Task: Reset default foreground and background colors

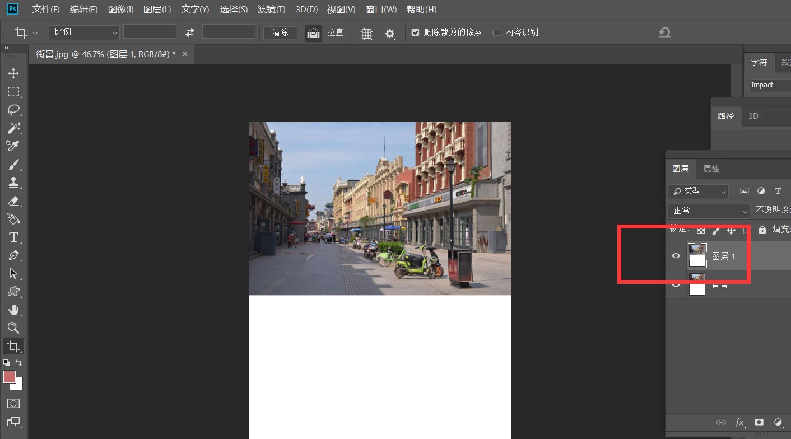Action: [7, 363]
